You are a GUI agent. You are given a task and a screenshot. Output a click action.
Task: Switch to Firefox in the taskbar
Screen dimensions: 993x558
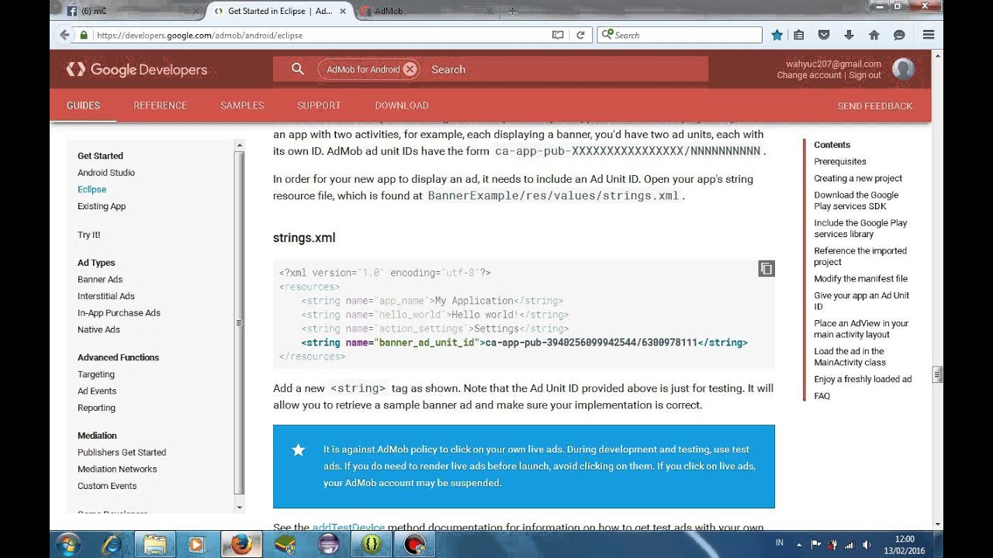tap(240, 545)
